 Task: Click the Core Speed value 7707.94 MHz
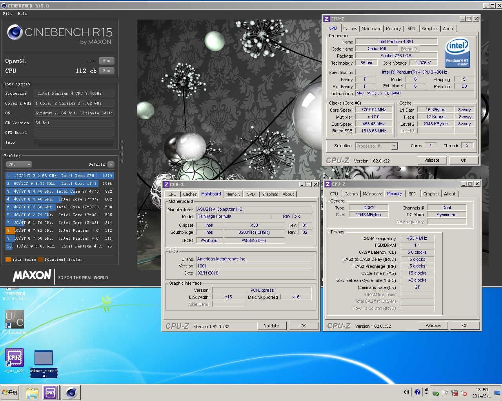point(374,110)
